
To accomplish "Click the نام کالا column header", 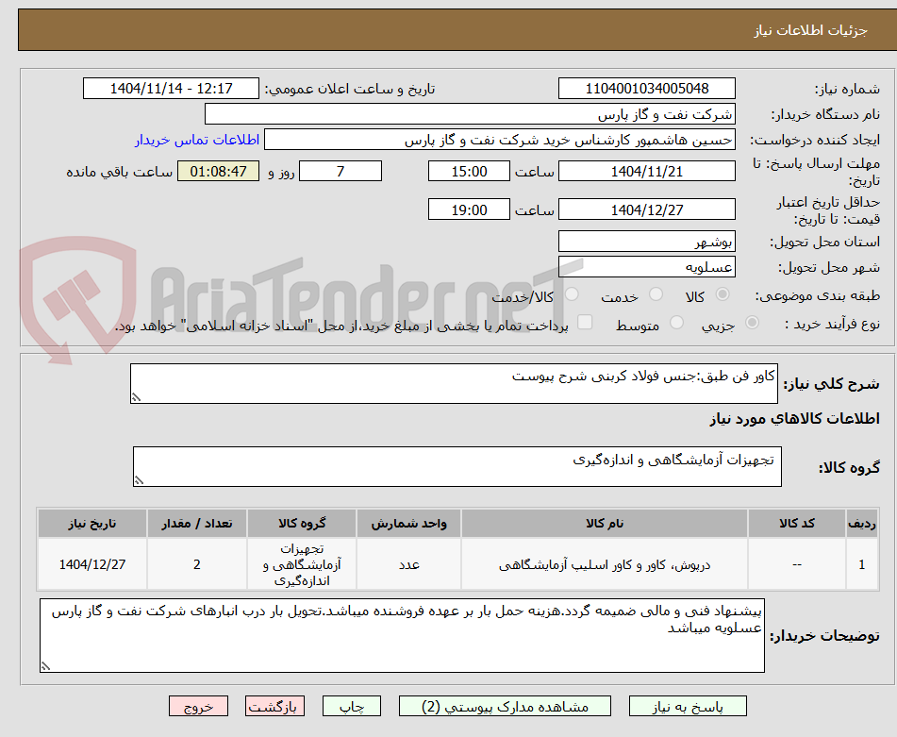I will click(604, 524).
